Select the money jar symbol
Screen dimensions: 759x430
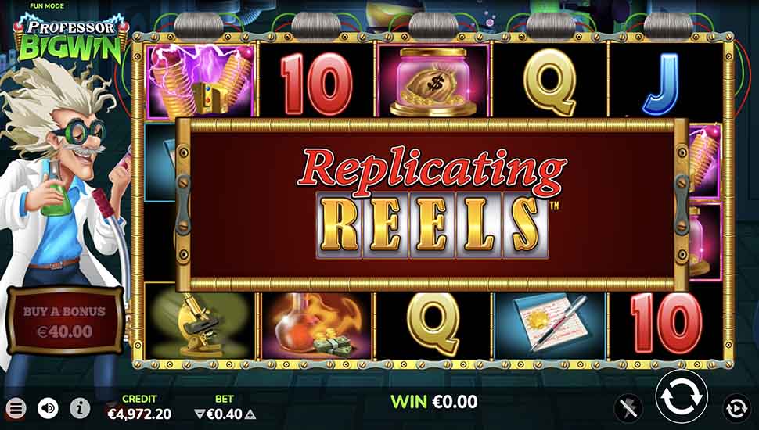(x=433, y=81)
